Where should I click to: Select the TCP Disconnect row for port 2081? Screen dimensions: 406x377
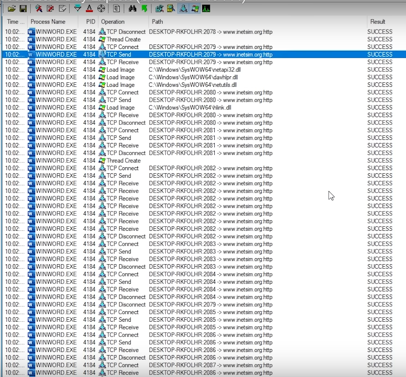point(204,153)
